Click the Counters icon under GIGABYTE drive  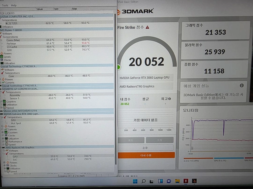point(4,101)
